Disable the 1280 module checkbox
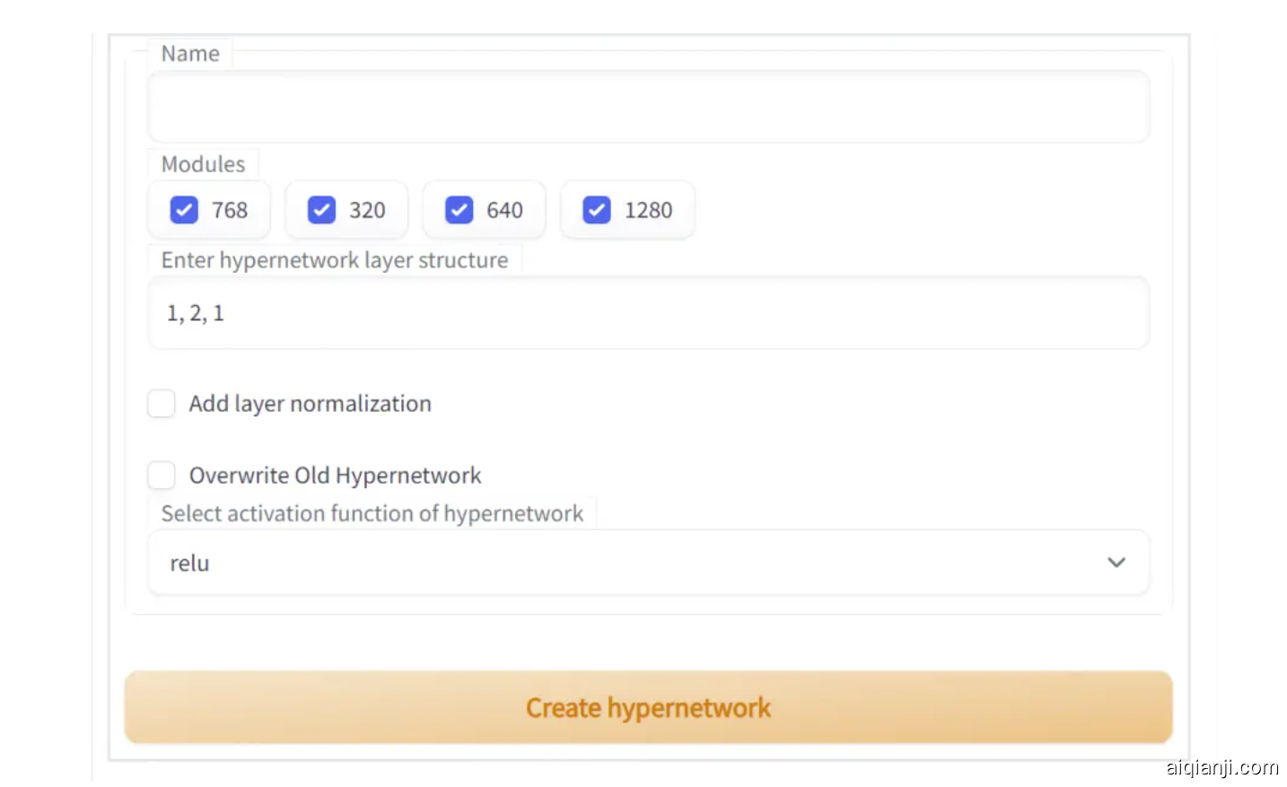This screenshot has height=787, width=1287. [x=597, y=210]
